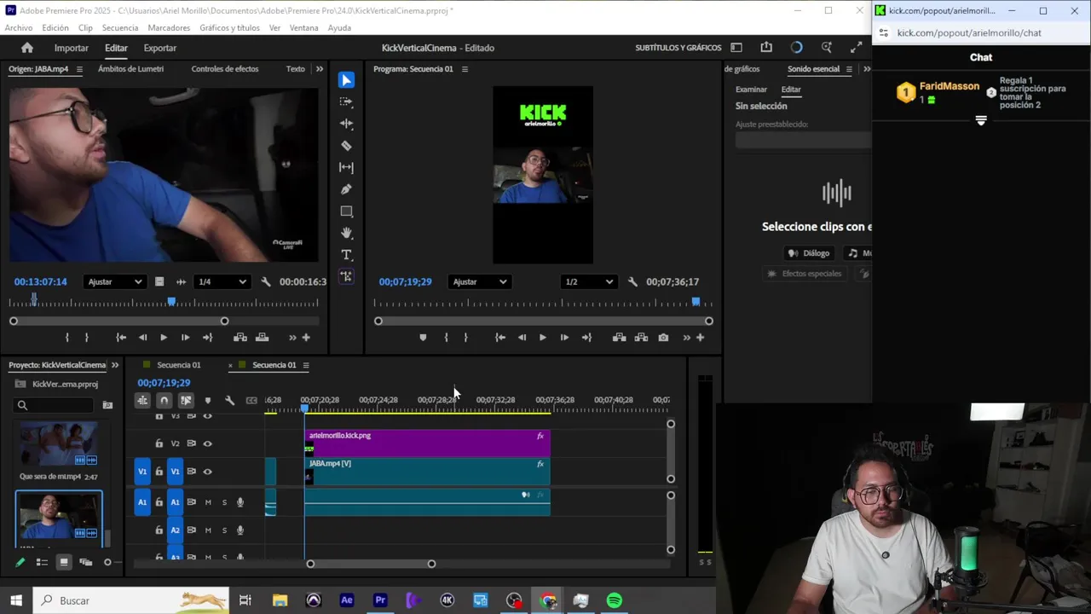Open fullscreen video output icon in header
Viewport: 1091px width, 614px height.
pyautogui.click(x=856, y=48)
